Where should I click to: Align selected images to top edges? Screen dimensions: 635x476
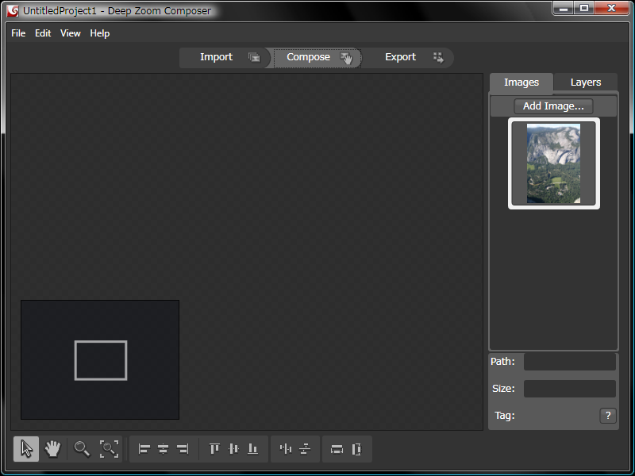[214, 449]
